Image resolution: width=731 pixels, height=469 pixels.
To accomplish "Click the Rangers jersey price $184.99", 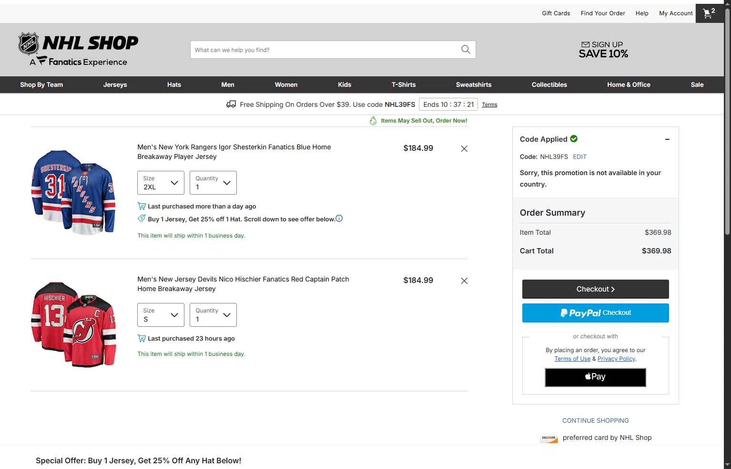I will tap(418, 148).
